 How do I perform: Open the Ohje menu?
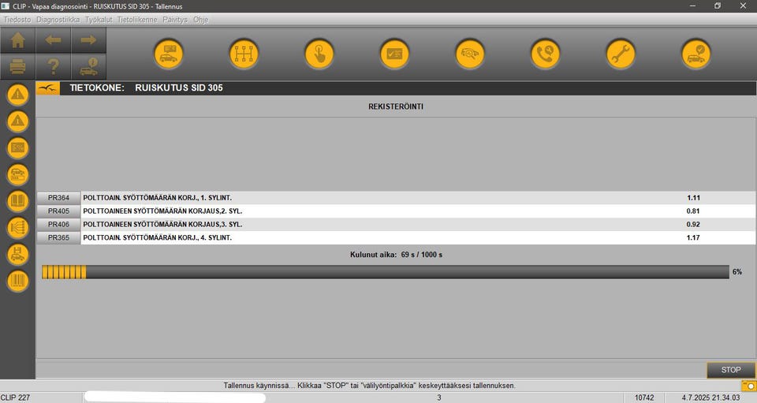(x=201, y=20)
